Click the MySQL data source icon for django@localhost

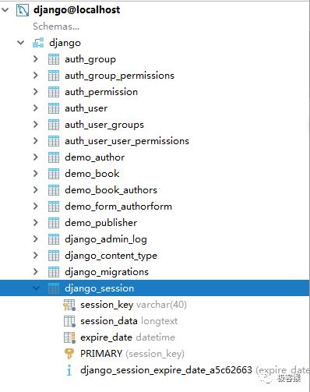(23, 10)
